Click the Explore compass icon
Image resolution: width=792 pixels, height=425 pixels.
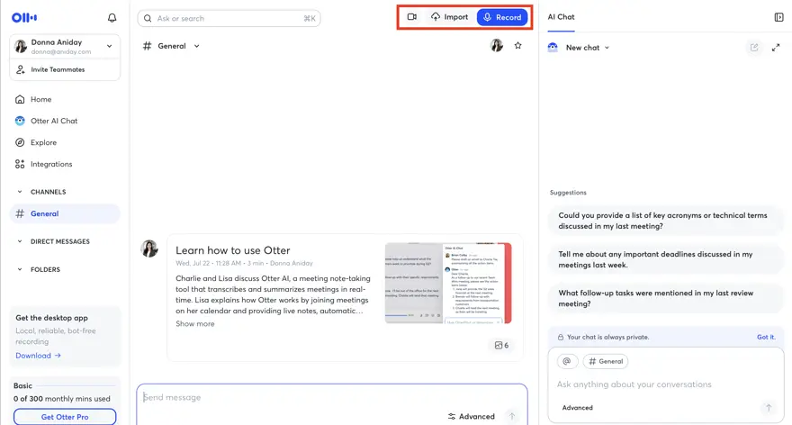20,142
